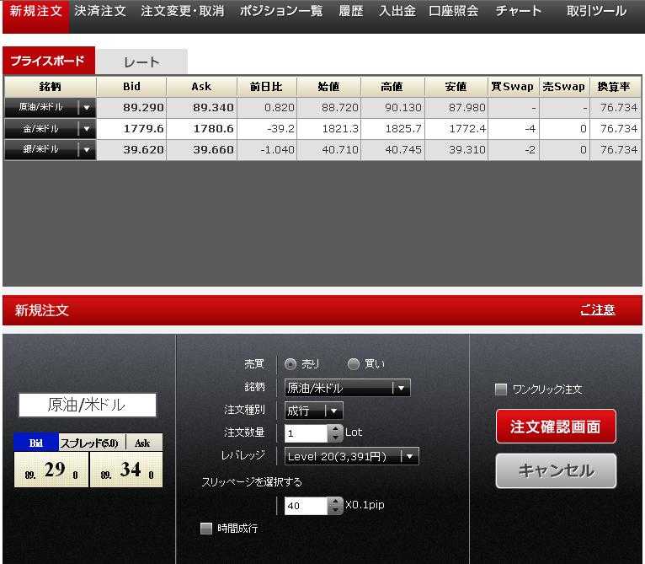Increase 注文数量 with the up arrow
645x564 pixels.
click(x=336, y=428)
